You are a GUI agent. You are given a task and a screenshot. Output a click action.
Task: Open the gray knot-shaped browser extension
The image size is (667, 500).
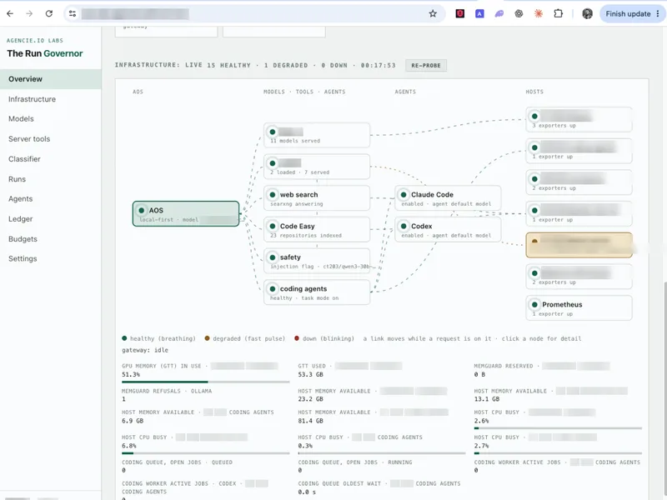pos(519,13)
